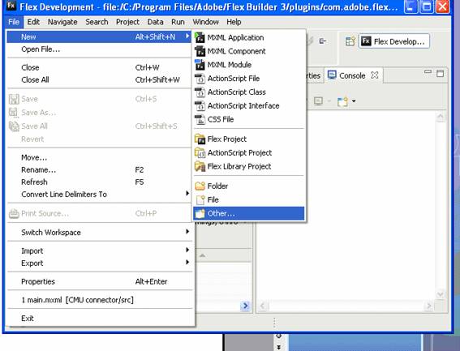Open the Open Console dropdown arrow
Image resolution: width=460 pixels, height=351 pixels.
pos(354,101)
